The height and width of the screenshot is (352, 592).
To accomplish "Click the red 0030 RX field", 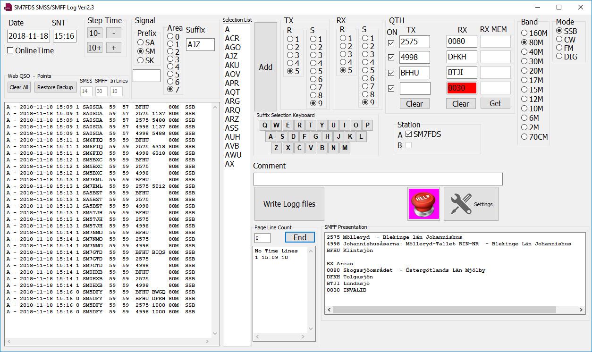I will (461, 88).
